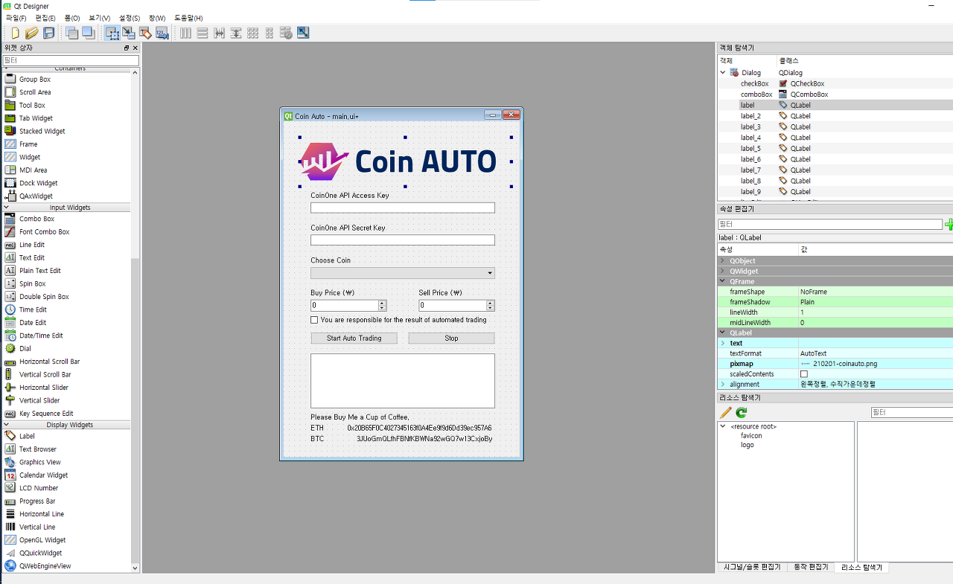Collapse the QLabel property group

tap(722, 333)
